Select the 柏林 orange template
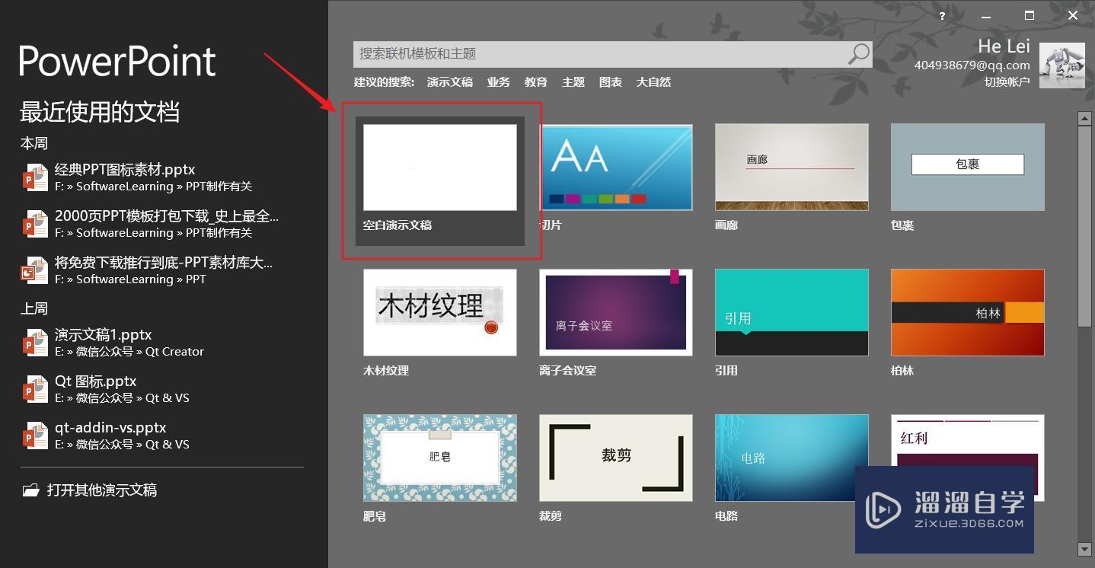Image resolution: width=1095 pixels, height=568 pixels. [x=967, y=312]
